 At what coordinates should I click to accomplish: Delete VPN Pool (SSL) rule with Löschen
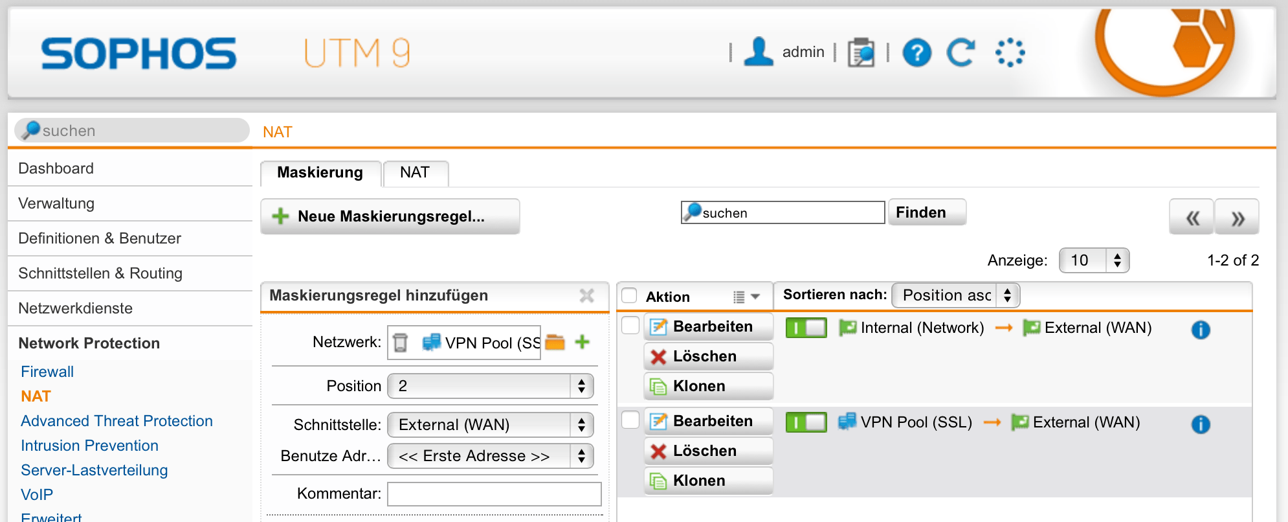click(709, 451)
